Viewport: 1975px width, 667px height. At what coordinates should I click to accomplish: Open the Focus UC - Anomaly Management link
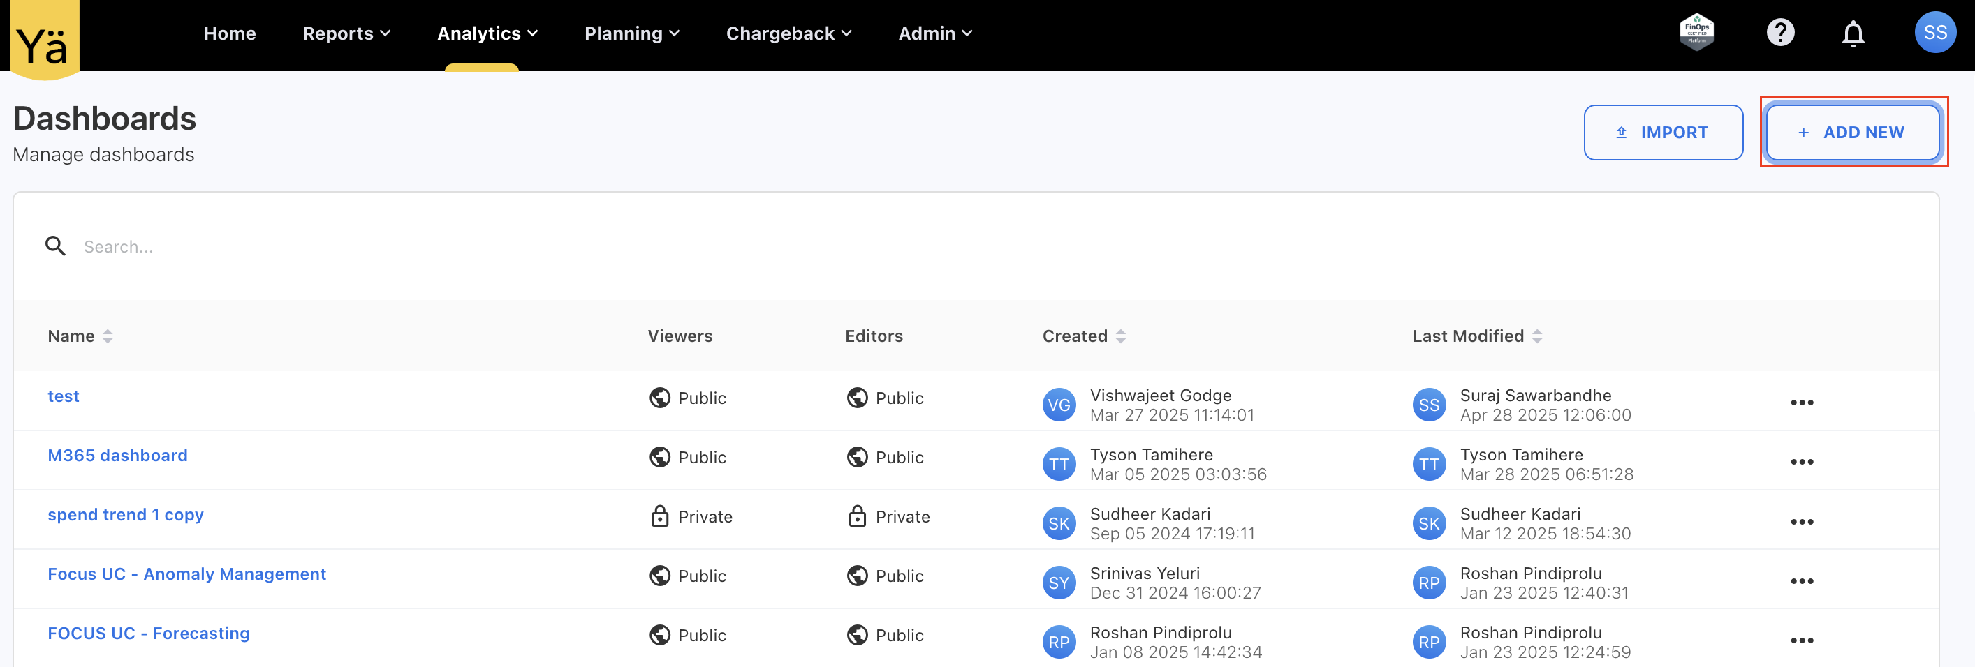tap(186, 574)
